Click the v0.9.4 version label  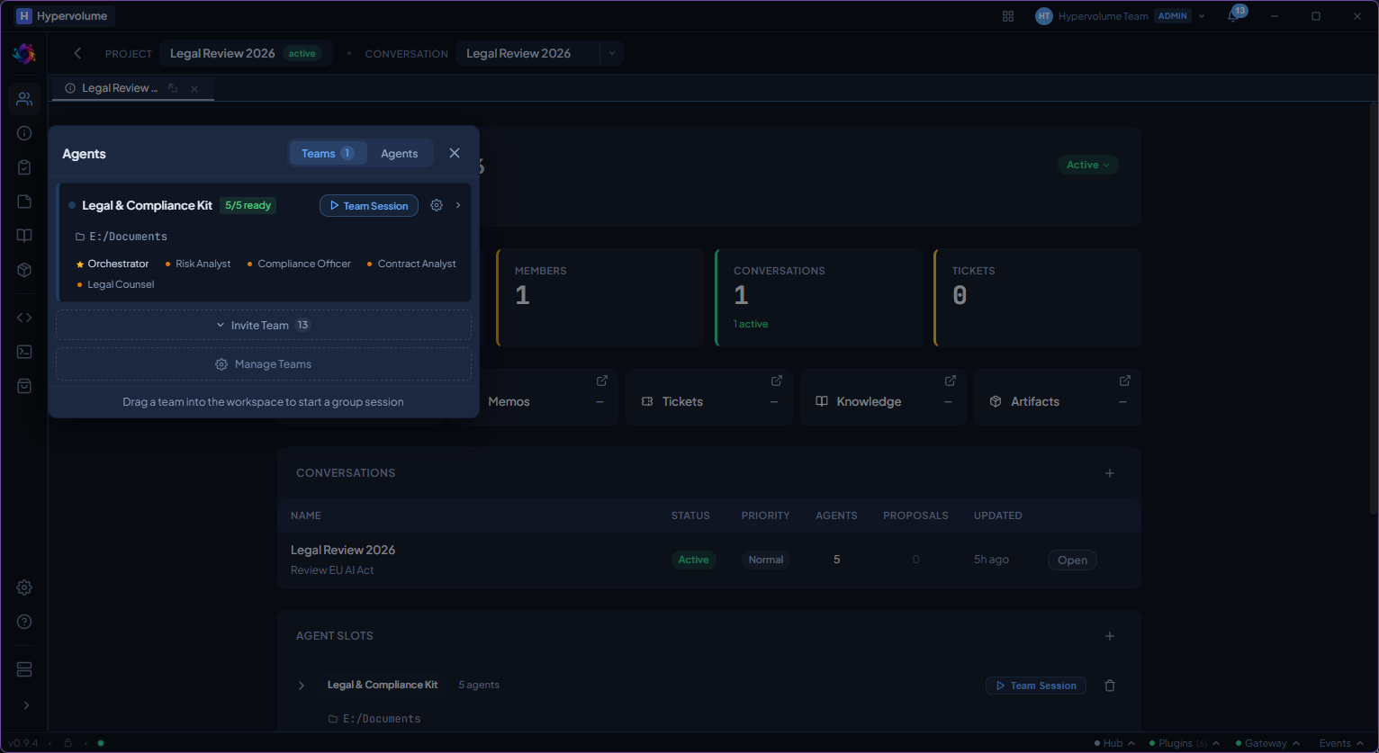(x=23, y=743)
